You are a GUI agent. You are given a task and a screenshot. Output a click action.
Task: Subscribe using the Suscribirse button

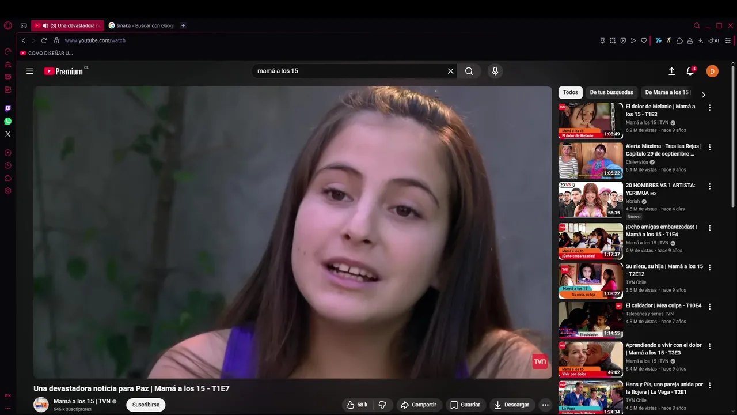click(x=146, y=405)
